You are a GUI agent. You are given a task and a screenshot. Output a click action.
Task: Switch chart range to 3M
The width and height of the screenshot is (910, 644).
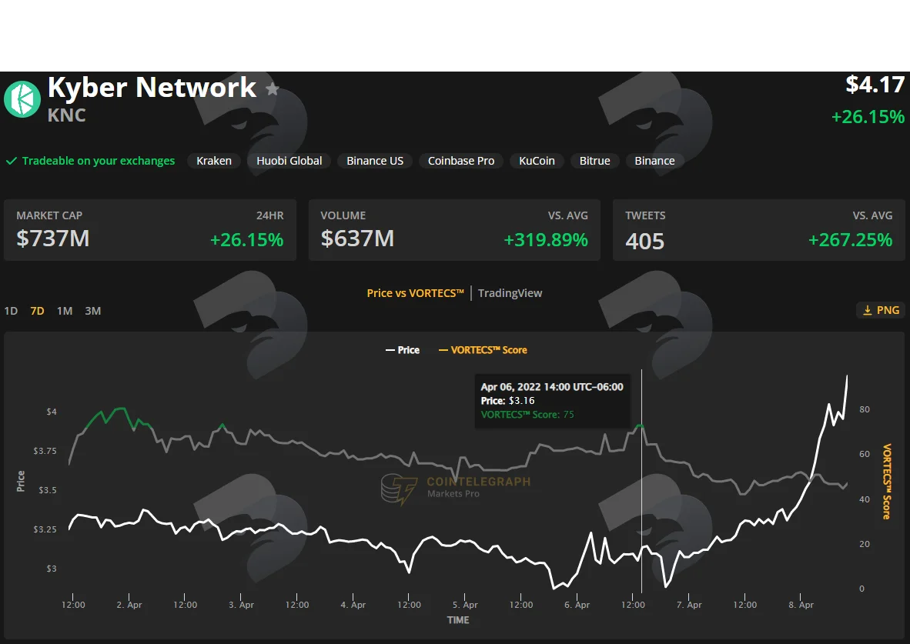pos(93,311)
